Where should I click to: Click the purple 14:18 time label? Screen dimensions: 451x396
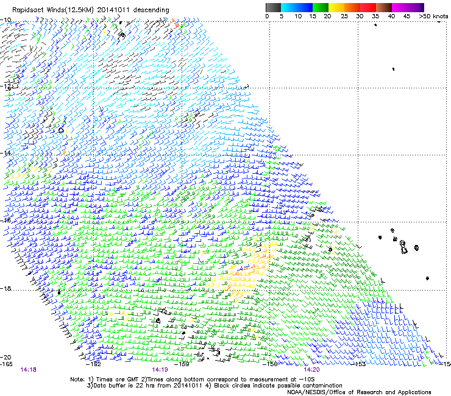click(x=28, y=370)
